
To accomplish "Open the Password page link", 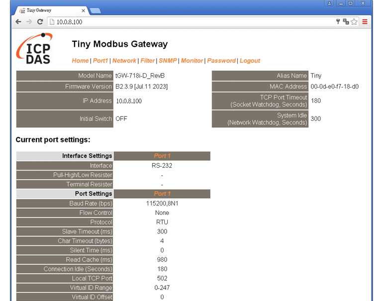I will point(221,61).
